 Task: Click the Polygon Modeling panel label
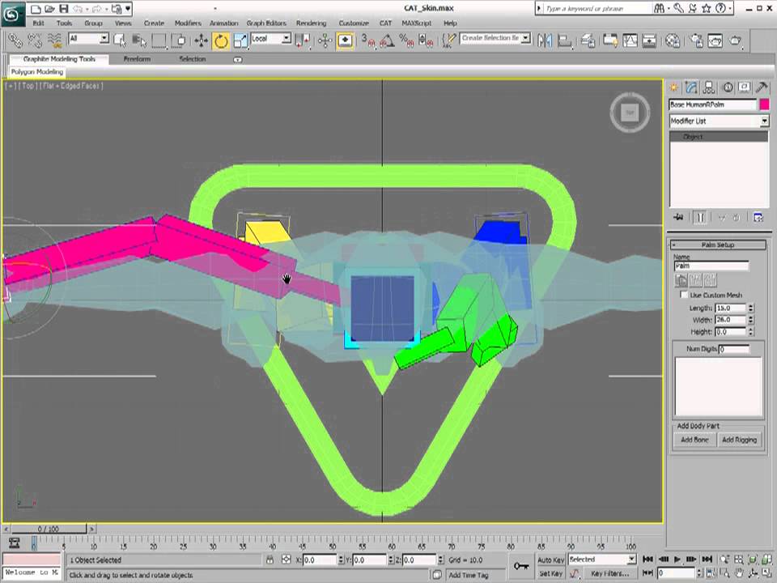37,72
